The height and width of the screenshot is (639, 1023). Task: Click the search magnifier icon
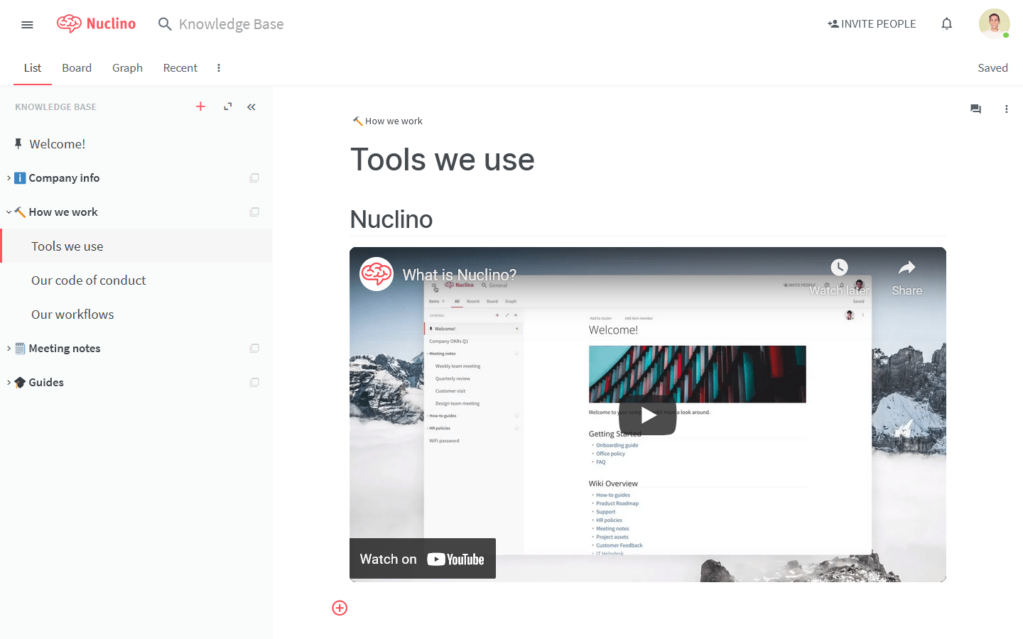[165, 24]
